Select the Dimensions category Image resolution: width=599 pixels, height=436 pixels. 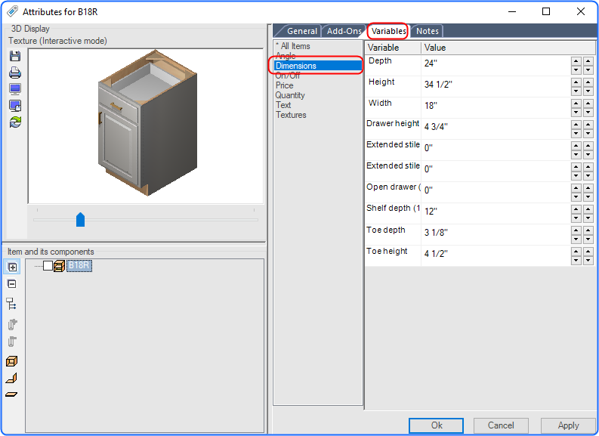(318, 66)
